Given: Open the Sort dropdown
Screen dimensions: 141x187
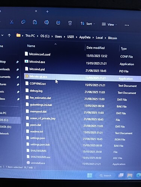Looking at the screenshot, I should pyautogui.click(x=88, y=24).
